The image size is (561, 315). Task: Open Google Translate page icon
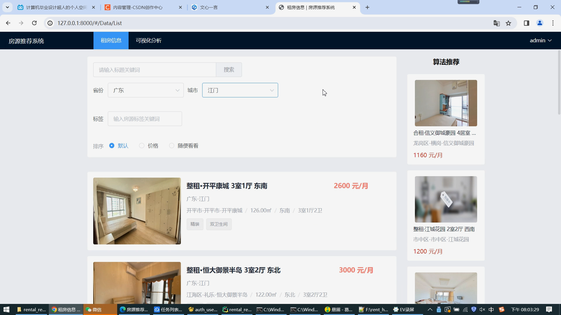coord(496,23)
